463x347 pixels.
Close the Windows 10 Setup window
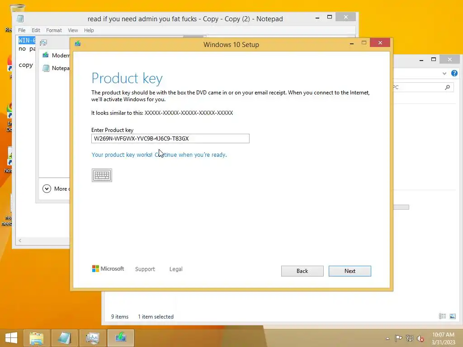click(380, 43)
